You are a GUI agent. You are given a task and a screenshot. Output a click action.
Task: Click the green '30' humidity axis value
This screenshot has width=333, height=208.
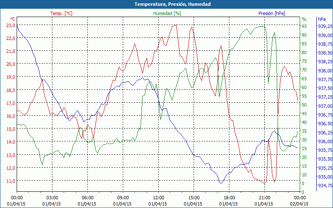(304, 140)
